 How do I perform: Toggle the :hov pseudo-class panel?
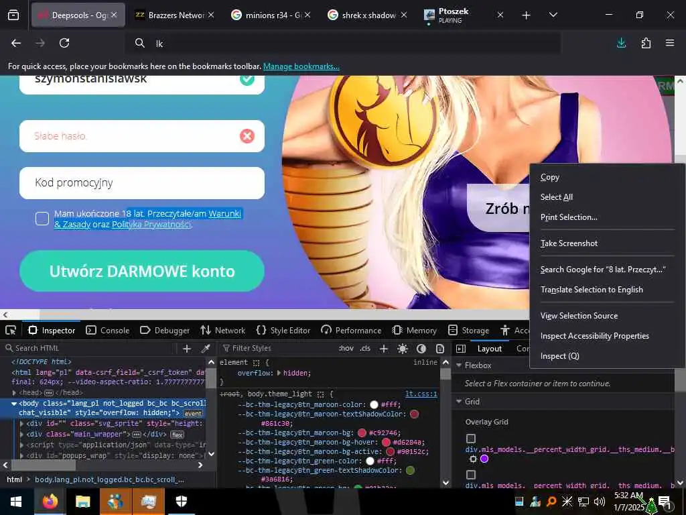346,349
